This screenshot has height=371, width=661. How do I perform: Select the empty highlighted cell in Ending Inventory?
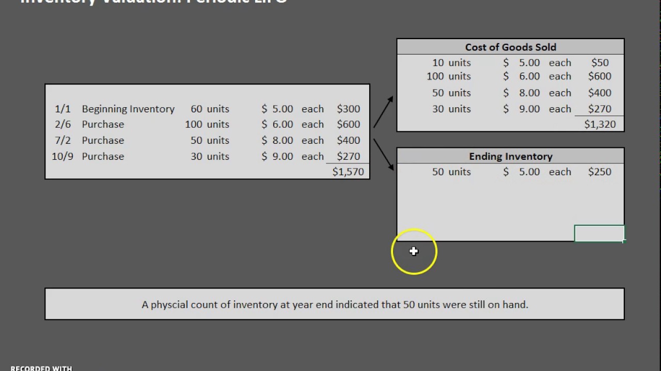point(600,233)
